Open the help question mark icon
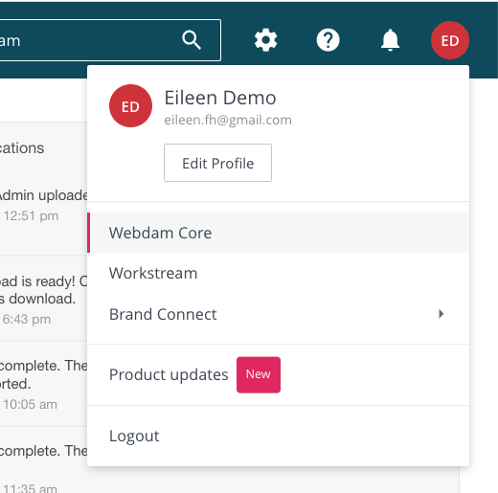Viewport: 498px width, 493px height. tap(328, 40)
